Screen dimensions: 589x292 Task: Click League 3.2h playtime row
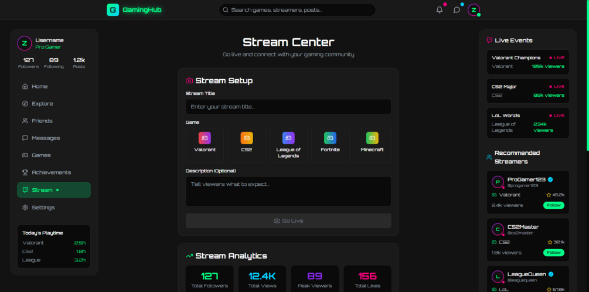54,260
